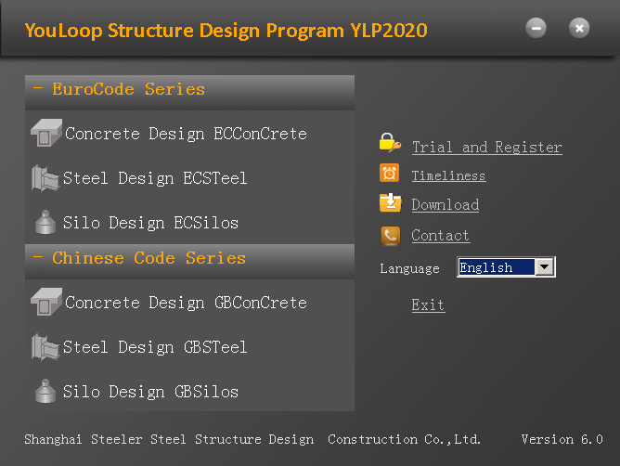
Task: Select the English language field
Action: [497, 267]
